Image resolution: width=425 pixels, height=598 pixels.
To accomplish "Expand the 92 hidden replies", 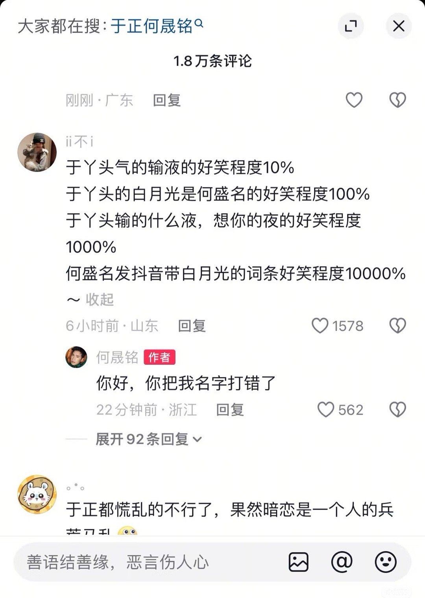I will coord(149,439).
